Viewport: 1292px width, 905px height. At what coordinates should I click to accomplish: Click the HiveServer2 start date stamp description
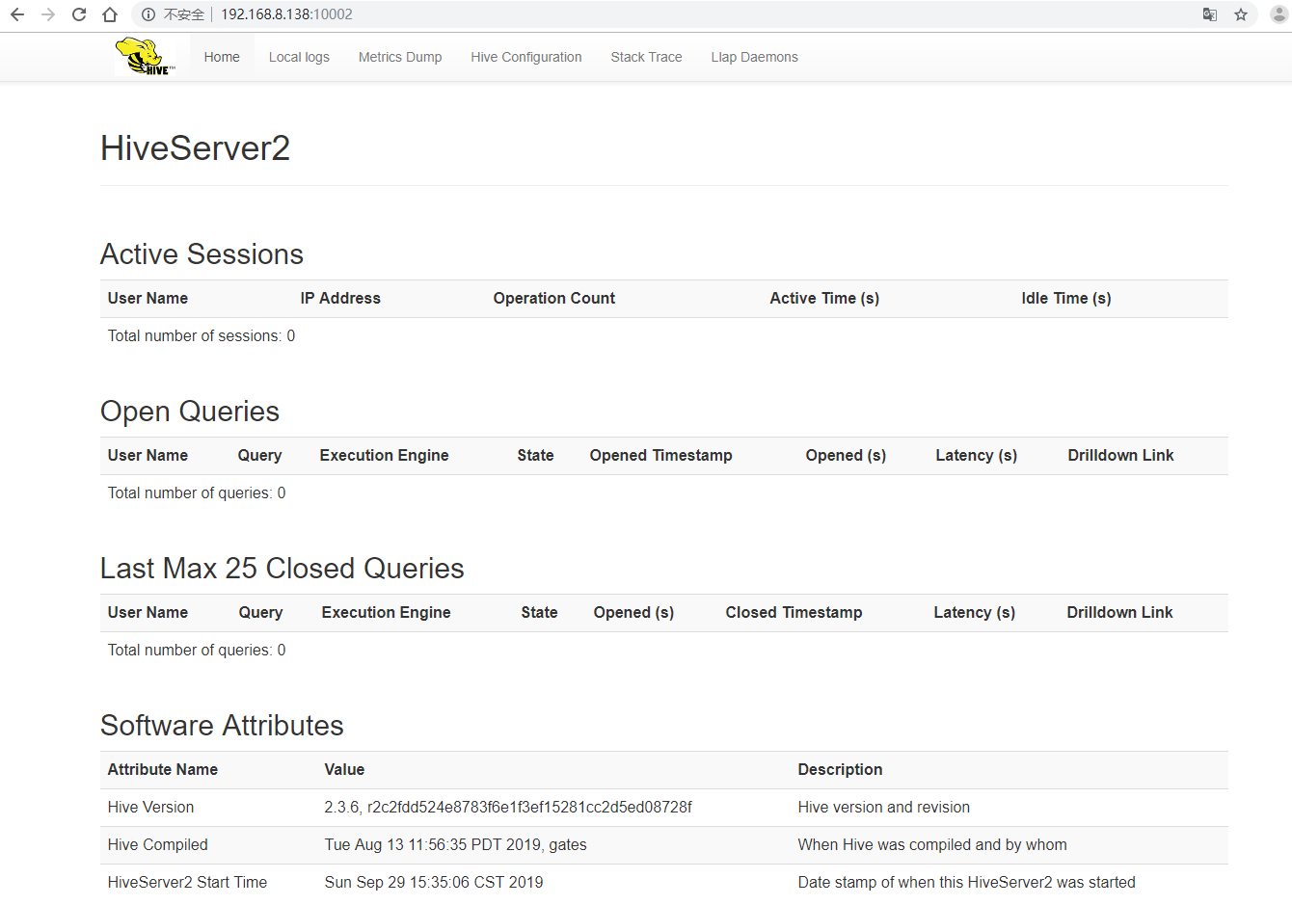967,883
